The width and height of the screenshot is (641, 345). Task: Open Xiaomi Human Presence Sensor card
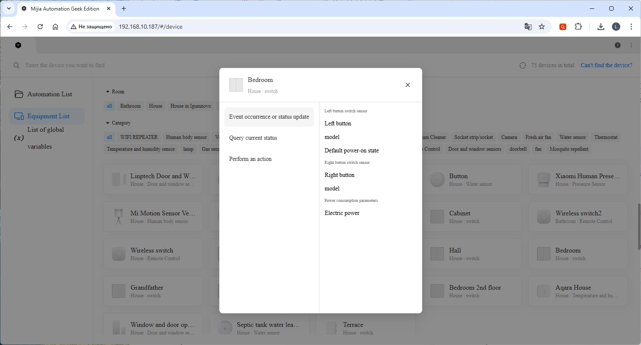coord(578,179)
